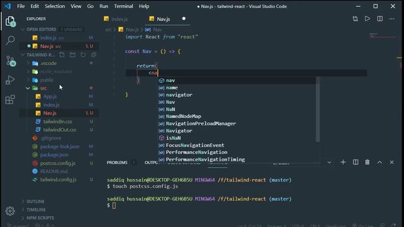The image size is (404, 227).
Task: Add a new terminal with plus icon
Action: click(x=343, y=162)
